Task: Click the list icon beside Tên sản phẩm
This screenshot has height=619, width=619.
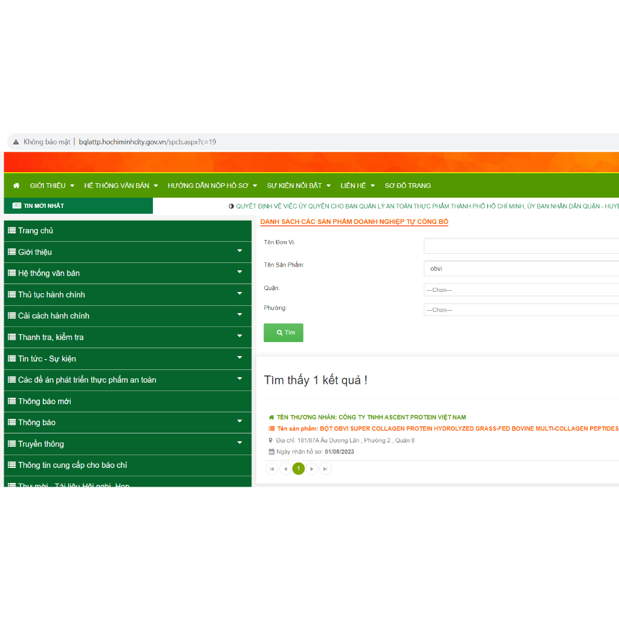Action: coord(271,429)
